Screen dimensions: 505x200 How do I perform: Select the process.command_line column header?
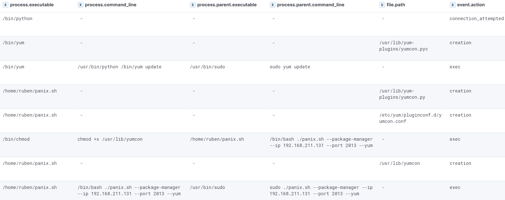coord(110,5)
